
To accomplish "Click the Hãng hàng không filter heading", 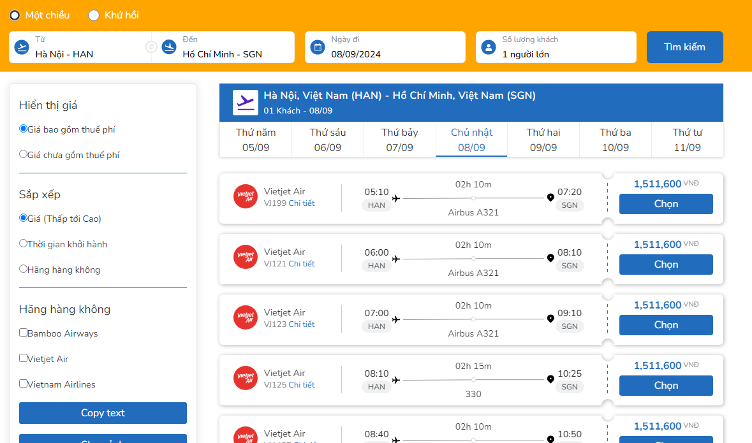I will coord(65,309).
